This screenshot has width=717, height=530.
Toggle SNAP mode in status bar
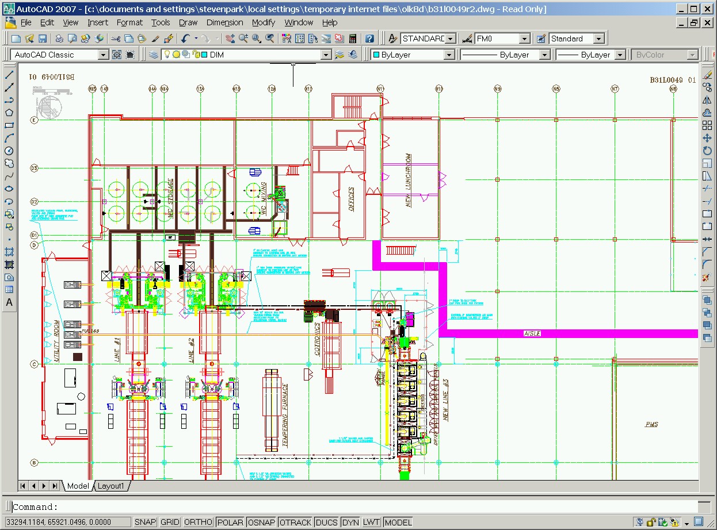pos(145,522)
